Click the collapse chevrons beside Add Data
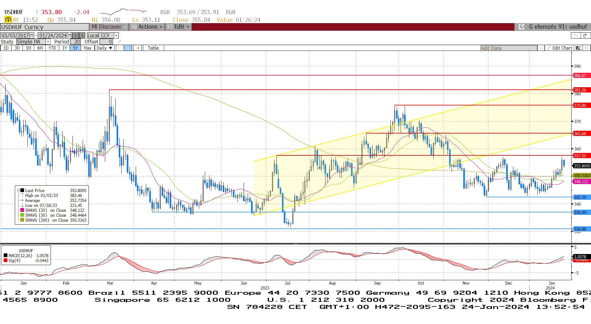The image size is (591, 324). coord(541,48)
